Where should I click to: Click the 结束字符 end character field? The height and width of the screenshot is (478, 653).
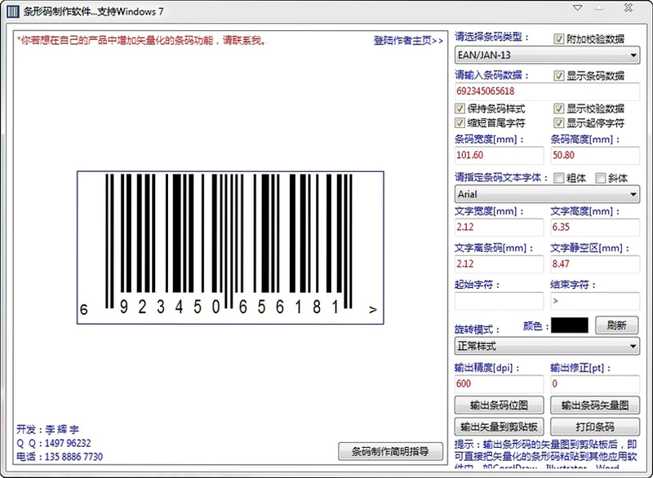pyautogui.click(x=595, y=301)
